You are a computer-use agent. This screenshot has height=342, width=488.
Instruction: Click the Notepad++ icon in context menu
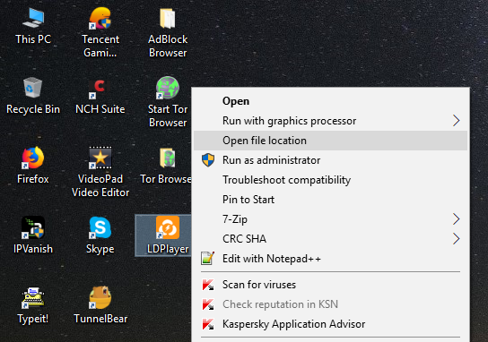click(207, 258)
